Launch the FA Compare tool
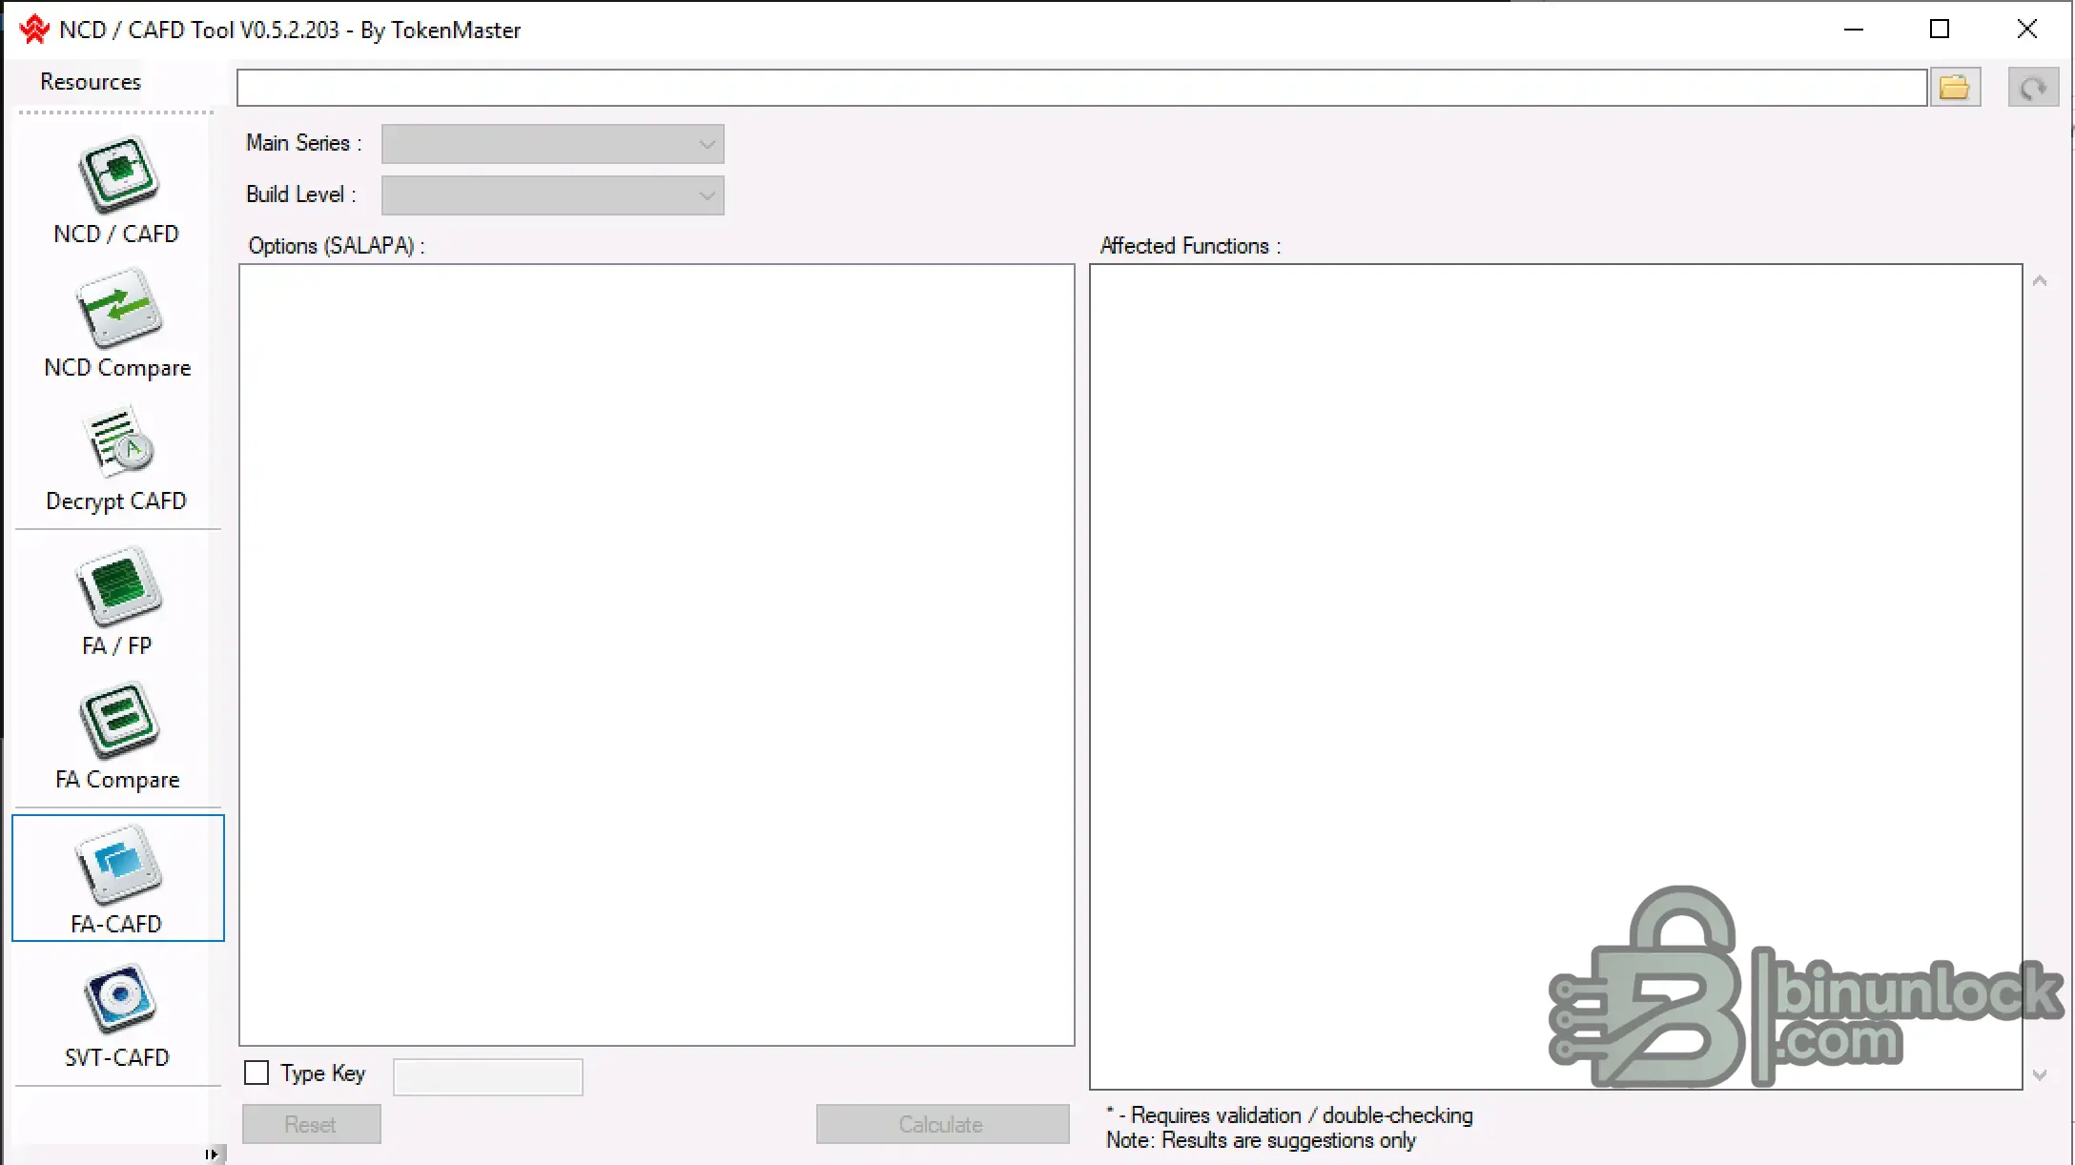 coord(117,736)
